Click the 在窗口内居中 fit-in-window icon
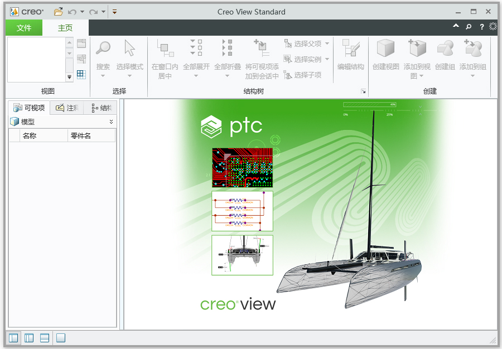The image size is (502, 349). point(165,49)
